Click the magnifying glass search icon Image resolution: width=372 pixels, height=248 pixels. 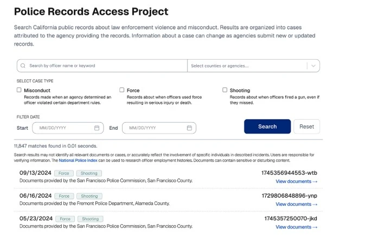pyautogui.click(x=23, y=66)
